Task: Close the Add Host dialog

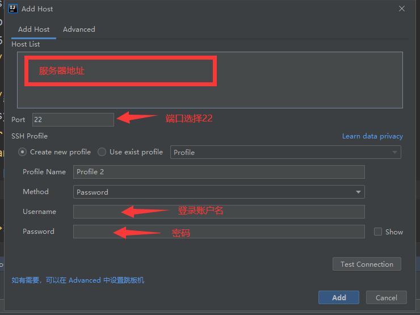Action: (401, 9)
